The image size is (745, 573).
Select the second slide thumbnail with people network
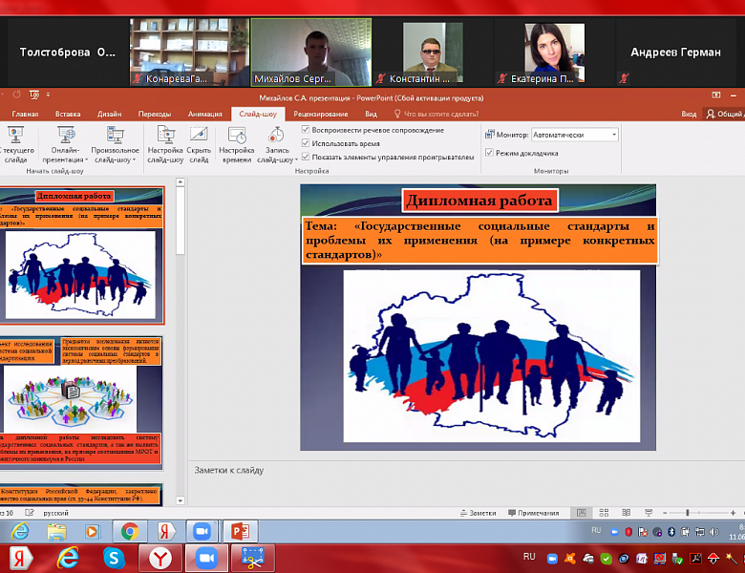tap(81, 402)
